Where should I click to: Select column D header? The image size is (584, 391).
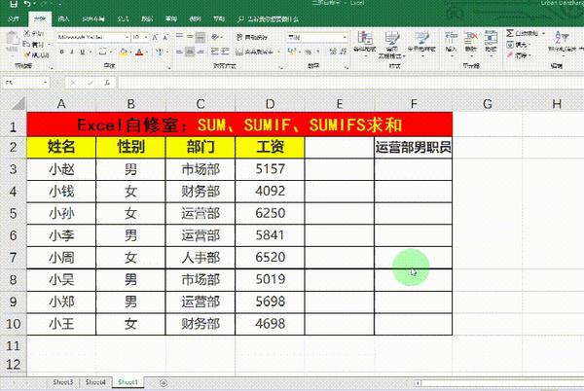(x=270, y=104)
